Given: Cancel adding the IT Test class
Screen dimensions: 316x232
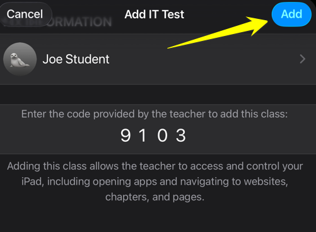Looking at the screenshot, I should click(x=25, y=14).
